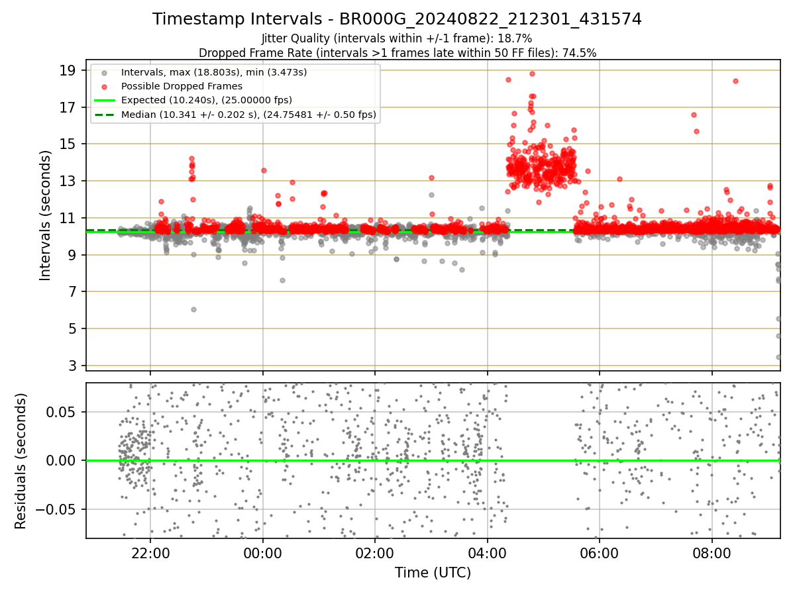Click the red dot marker in the legend
795x596 pixels.
pos(104,86)
